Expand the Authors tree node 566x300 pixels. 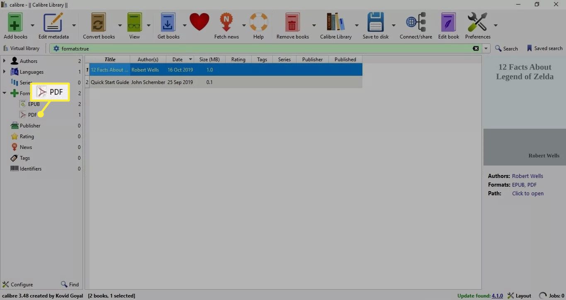[x=4, y=61]
